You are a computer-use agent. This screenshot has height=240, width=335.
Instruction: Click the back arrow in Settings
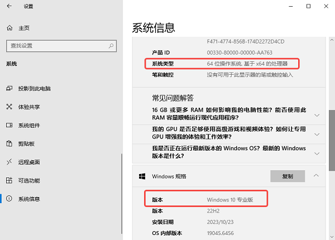9,6
